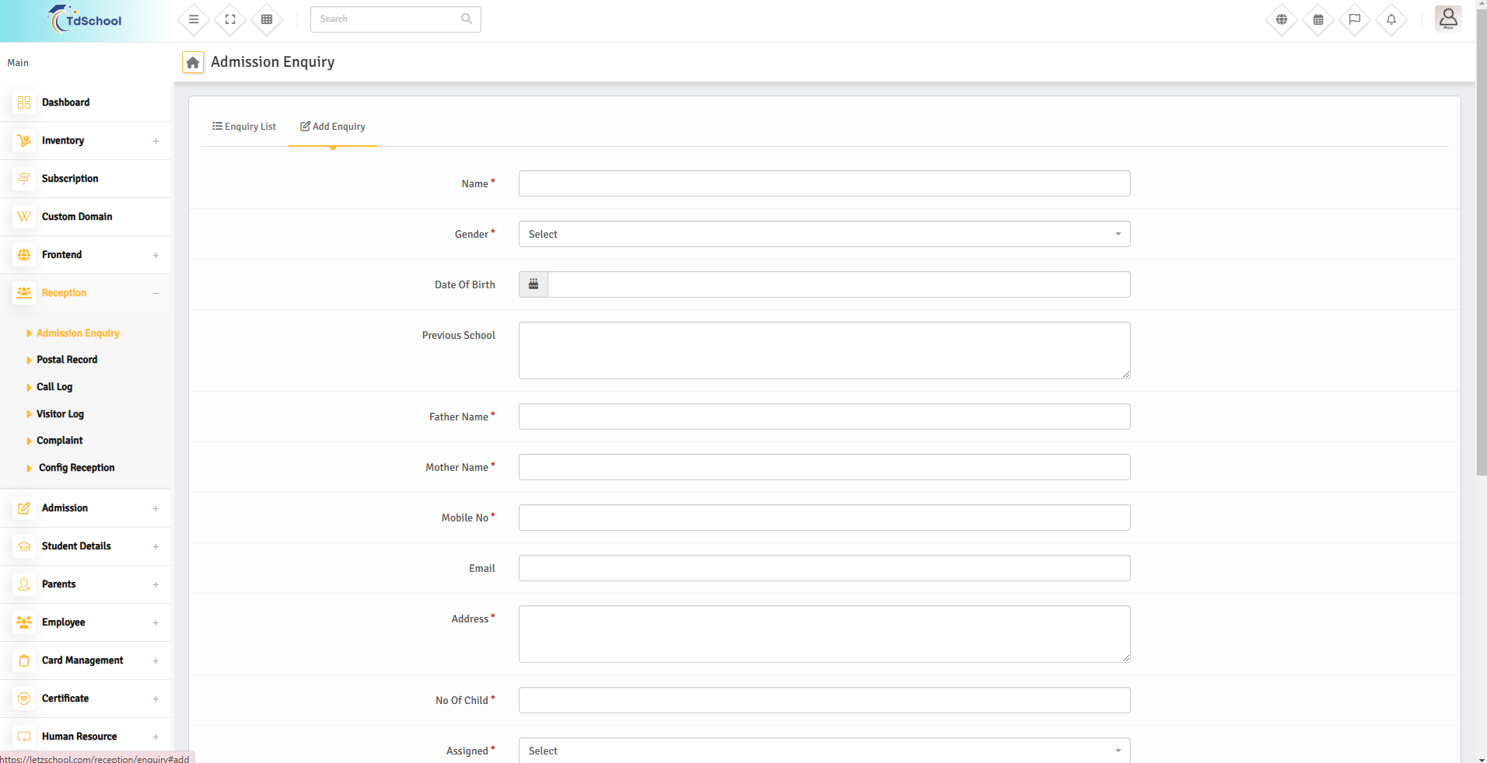Image resolution: width=1487 pixels, height=763 pixels.
Task: Open the notifications bell icon
Action: point(1391,19)
